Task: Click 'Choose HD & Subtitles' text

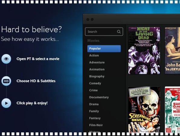Action: [x=36, y=81]
